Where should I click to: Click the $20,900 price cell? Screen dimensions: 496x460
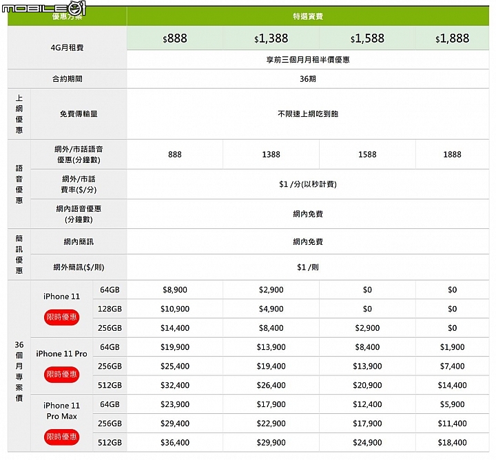[367, 385]
